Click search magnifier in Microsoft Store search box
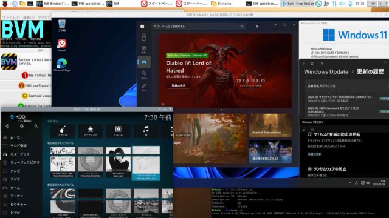389x218 pixels. tap(243, 26)
